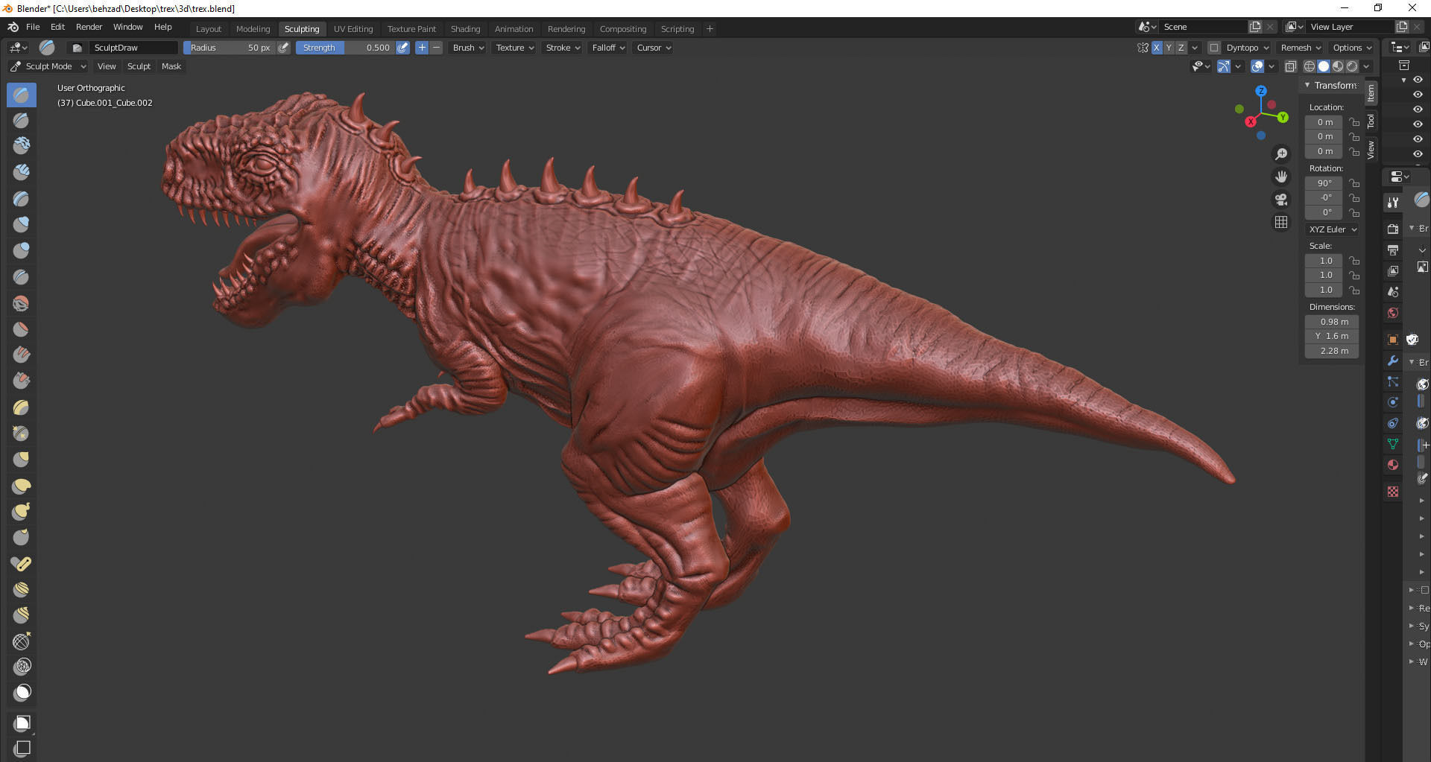Select the Simplify brush tool
Viewport: 1431px width, 762px height.
coord(21,667)
